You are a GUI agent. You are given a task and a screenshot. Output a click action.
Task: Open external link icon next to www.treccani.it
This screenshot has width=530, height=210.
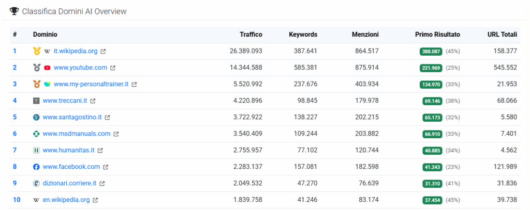93,101
